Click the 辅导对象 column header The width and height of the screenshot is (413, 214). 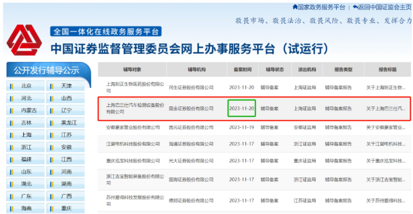coord(132,70)
